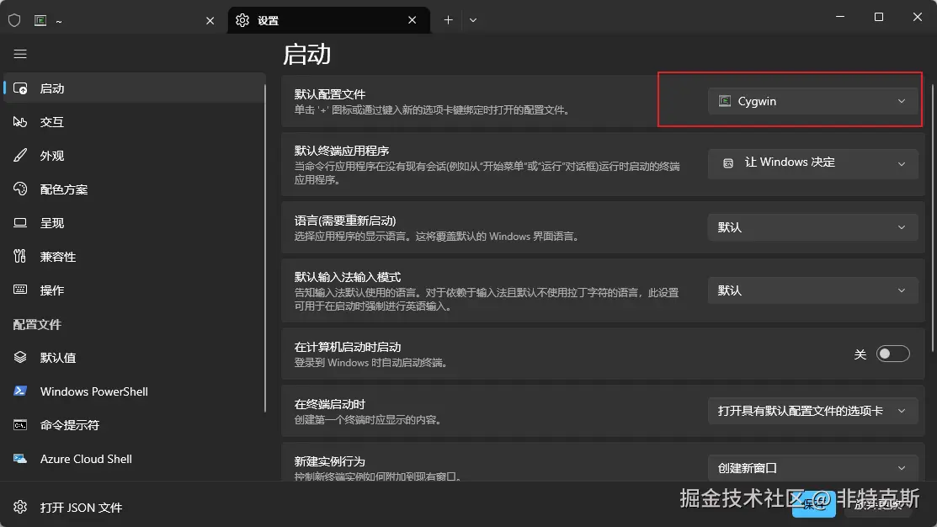Maximize the Windows Terminal window
The width and height of the screenshot is (937, 527).
[878, 17]
